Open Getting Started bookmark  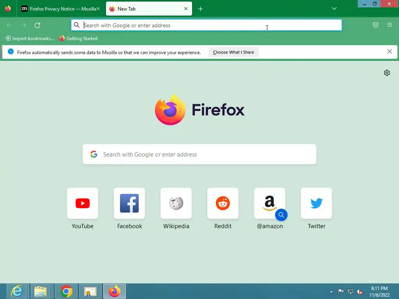78,39
